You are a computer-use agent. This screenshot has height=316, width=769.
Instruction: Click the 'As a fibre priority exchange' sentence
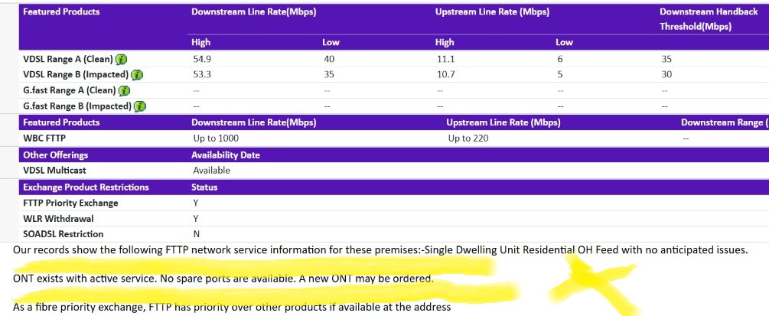point(232,308)
